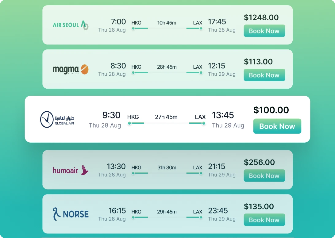This screenshot has height=238, width=335.
Task: Click the Air Seoul airline logo
Action: pyautogui.click(x=70, y=25)
